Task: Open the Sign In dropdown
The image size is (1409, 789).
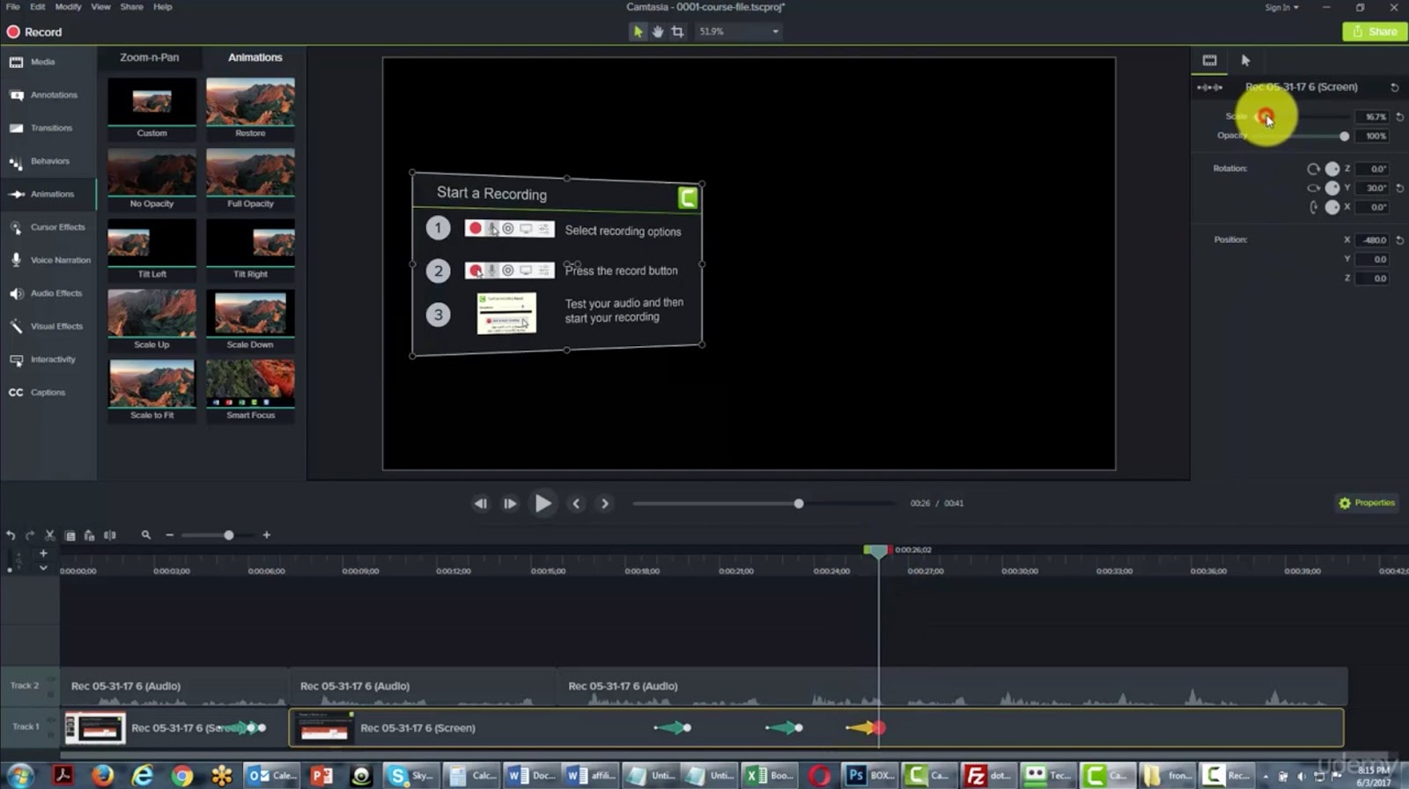Action: 1281,7
